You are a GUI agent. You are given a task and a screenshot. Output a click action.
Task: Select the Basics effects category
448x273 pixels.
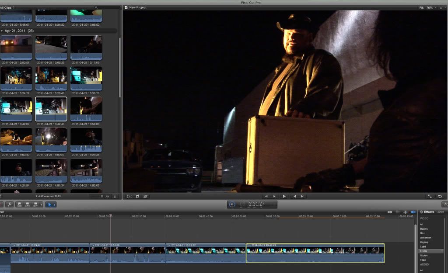(x=423, y=229)
